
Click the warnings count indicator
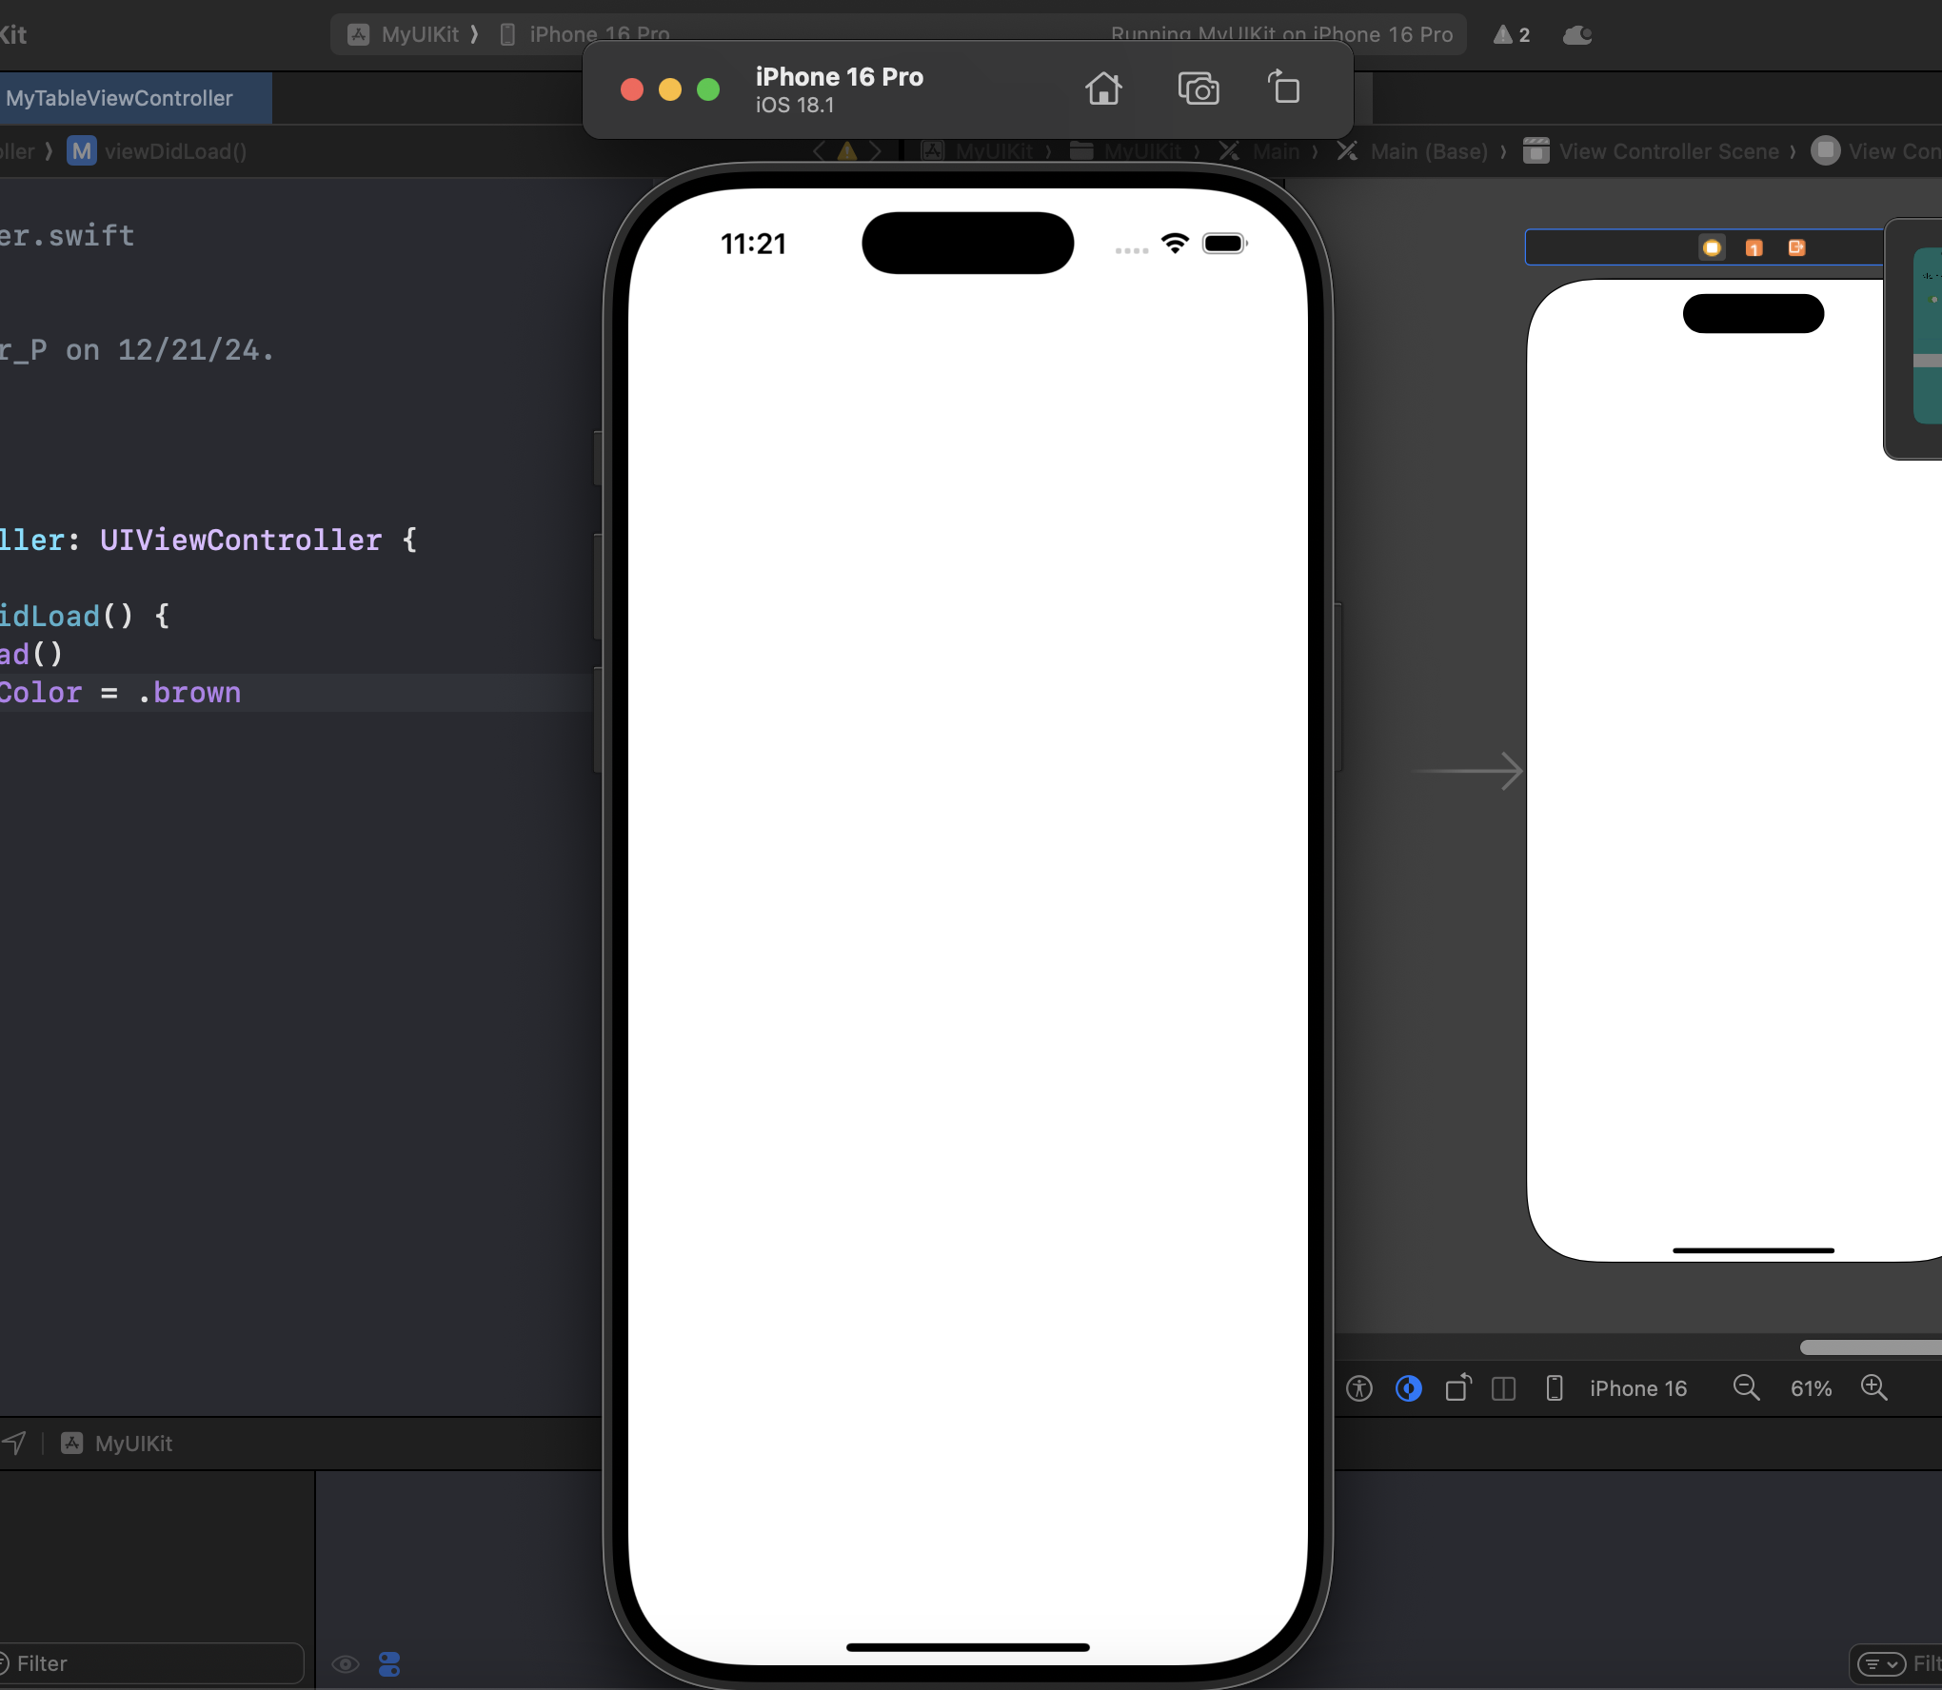[x=1512, y=35]
